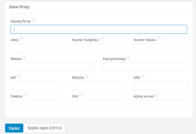Viewport: 196px width, 134px height.
Task: Click help icon beside Ulica label
Action: 22,38
